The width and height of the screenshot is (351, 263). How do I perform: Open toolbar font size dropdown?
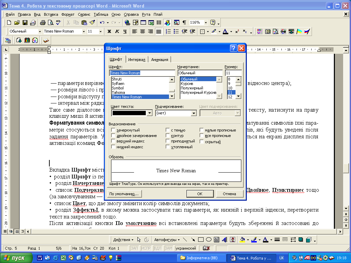pyautogui.click(x=100, y=32)
